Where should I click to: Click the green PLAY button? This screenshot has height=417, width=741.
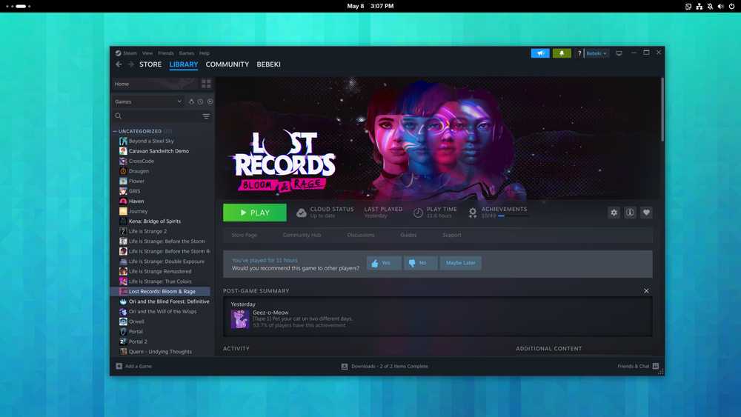tap(255, 213)
